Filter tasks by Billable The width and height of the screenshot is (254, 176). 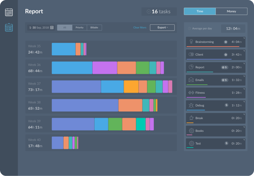click(94, 27)
